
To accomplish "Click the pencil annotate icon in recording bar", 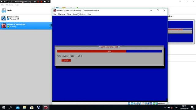I will point(35,2).
